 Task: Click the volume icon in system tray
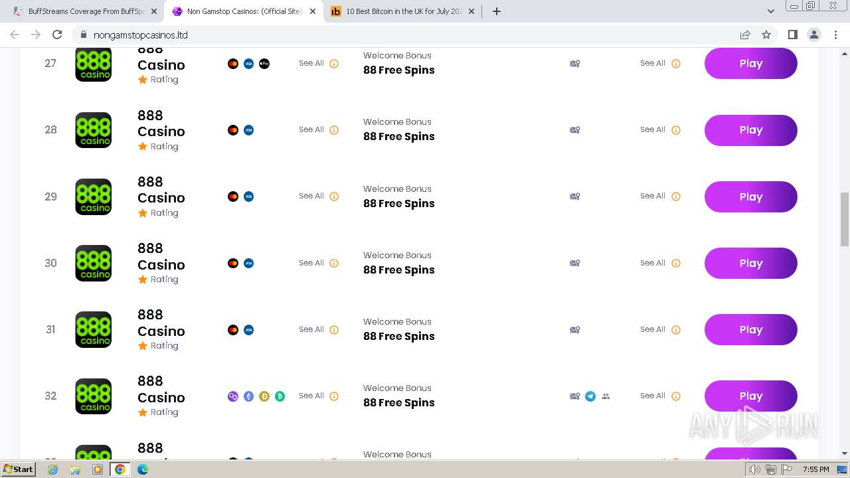pos(754,469)
